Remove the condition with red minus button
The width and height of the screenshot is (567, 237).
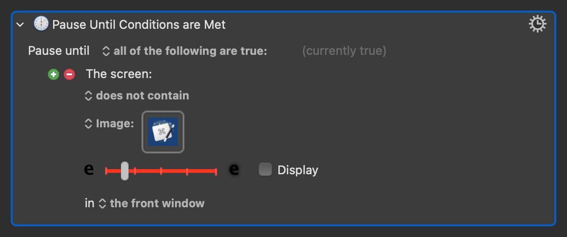(x=69, y=74)
